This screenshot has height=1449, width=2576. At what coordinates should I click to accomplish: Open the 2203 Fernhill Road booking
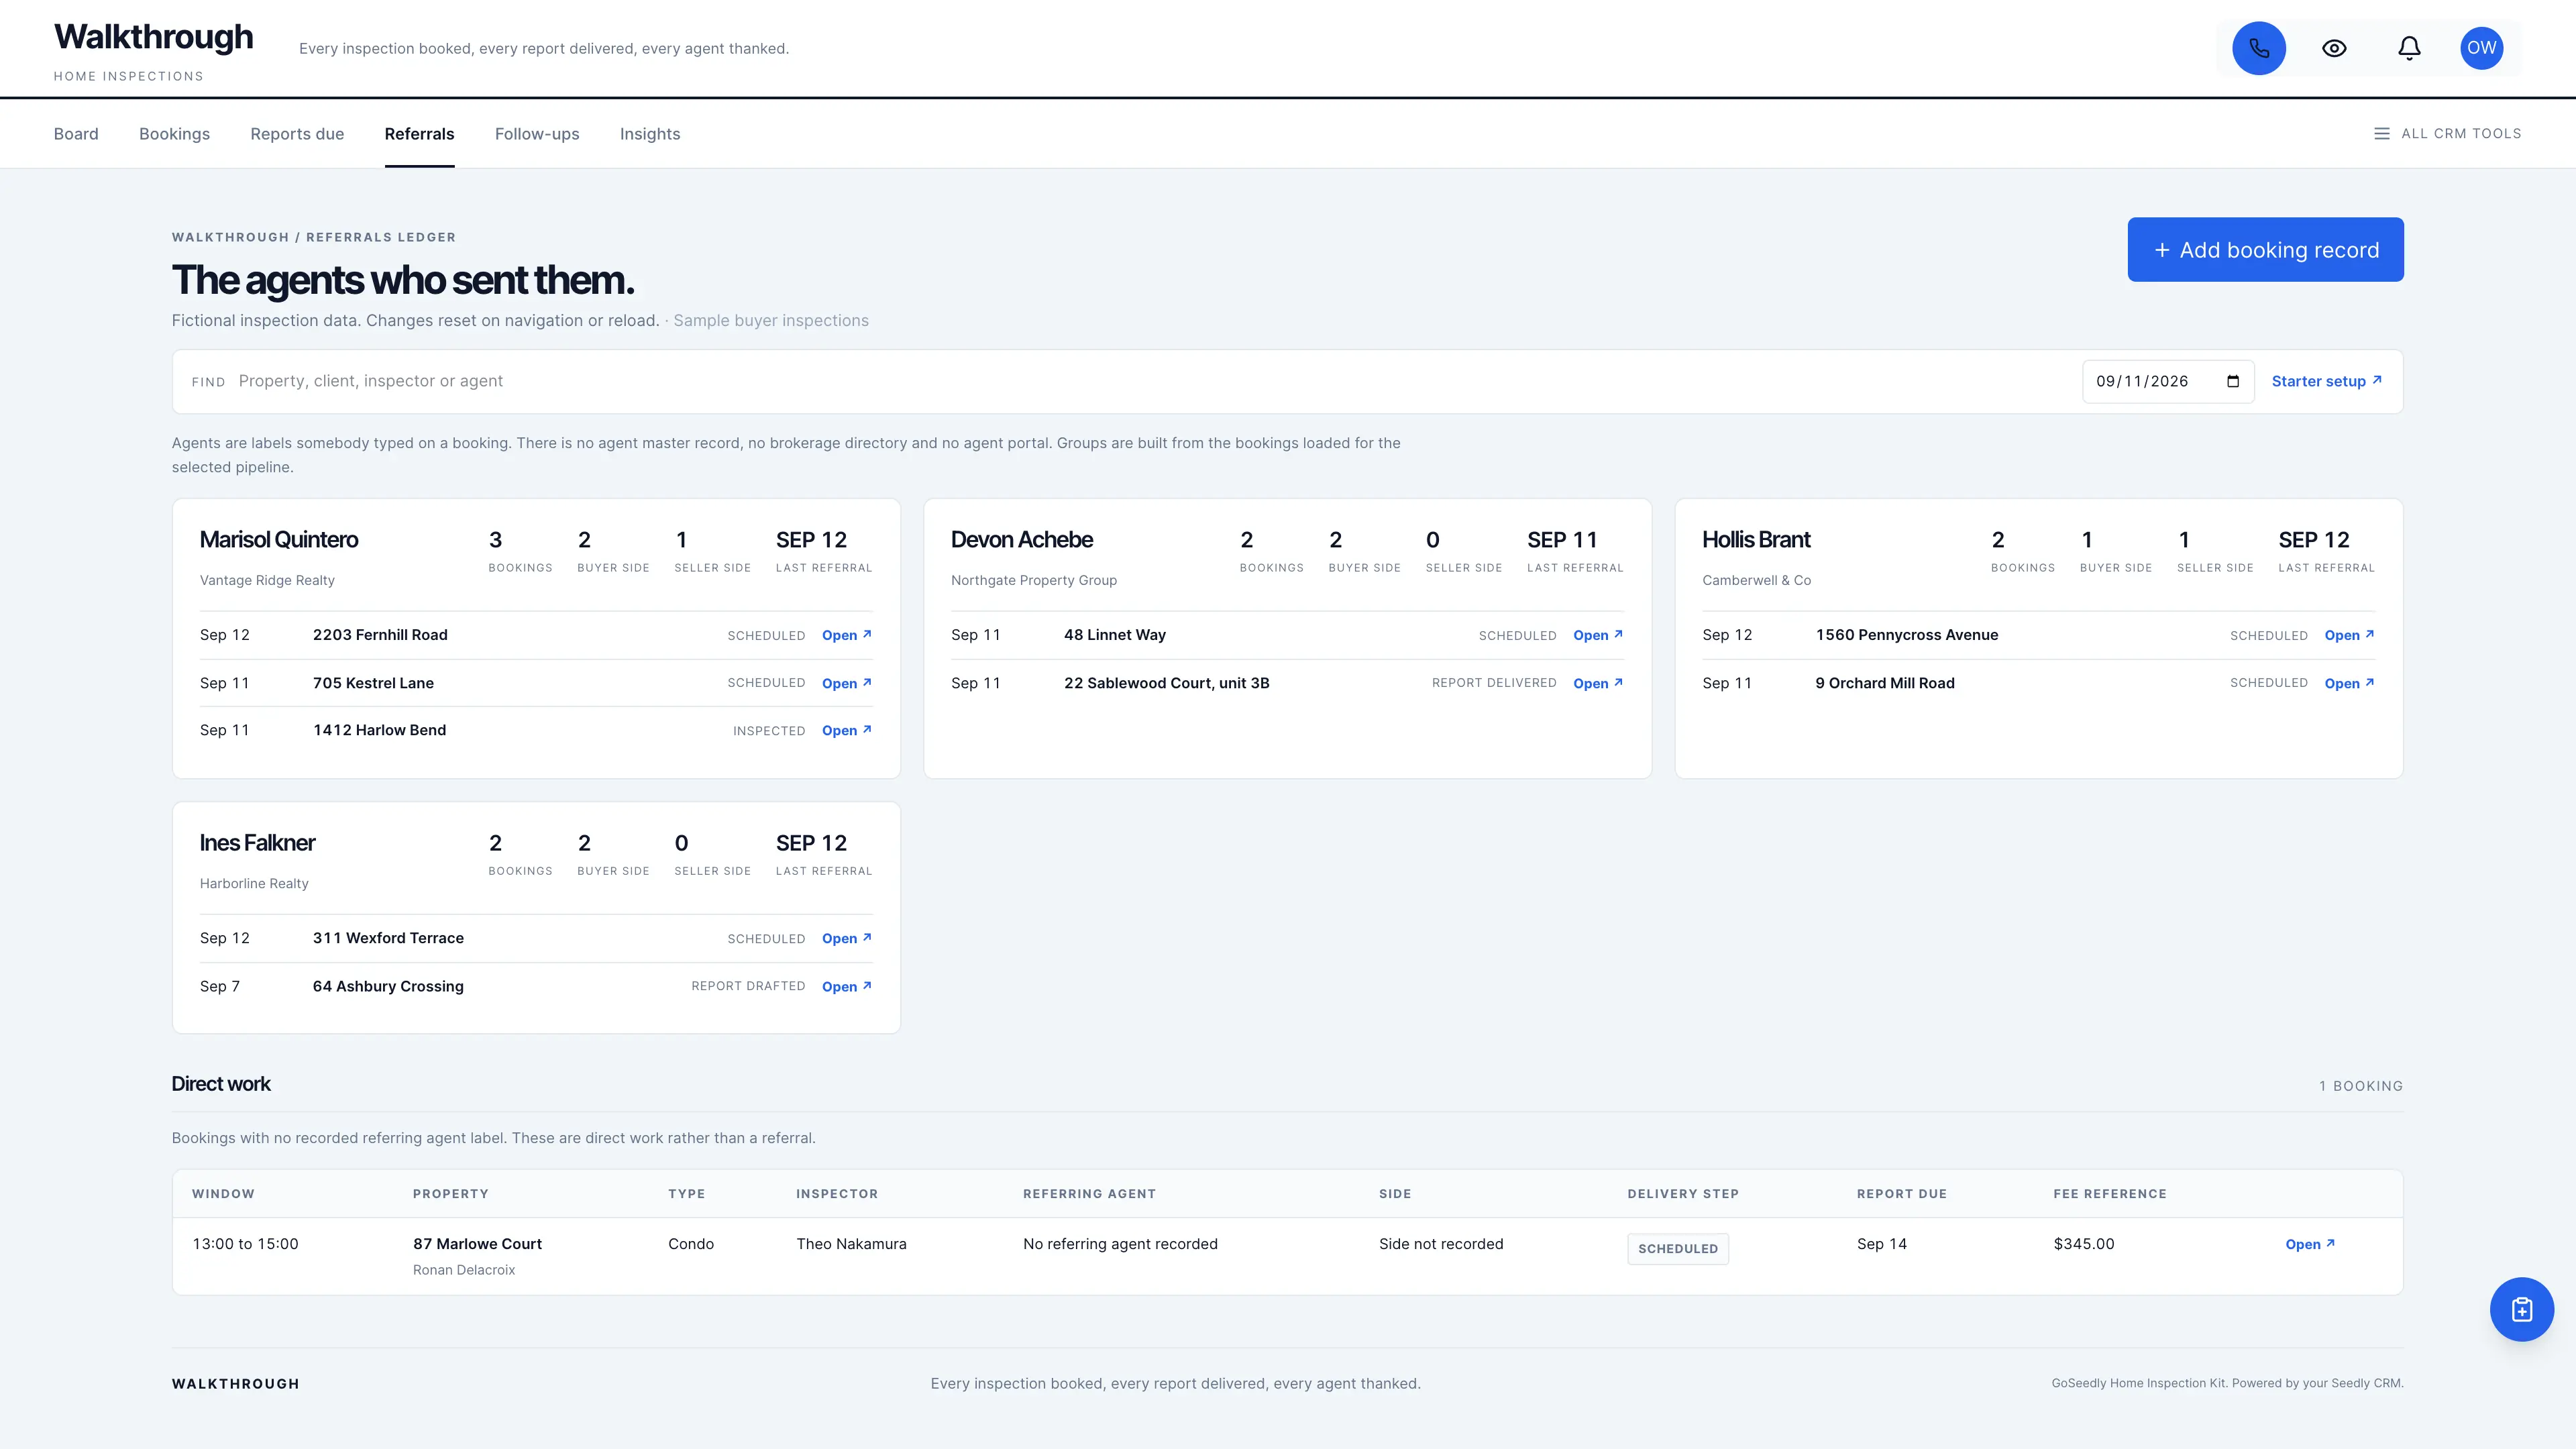coord(846,635)
